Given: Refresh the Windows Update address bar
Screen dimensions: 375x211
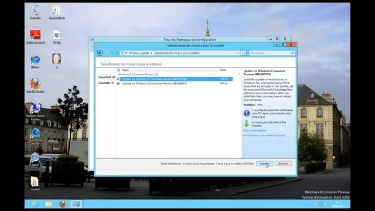Looking at the screenshot, I should pos(244,53).
